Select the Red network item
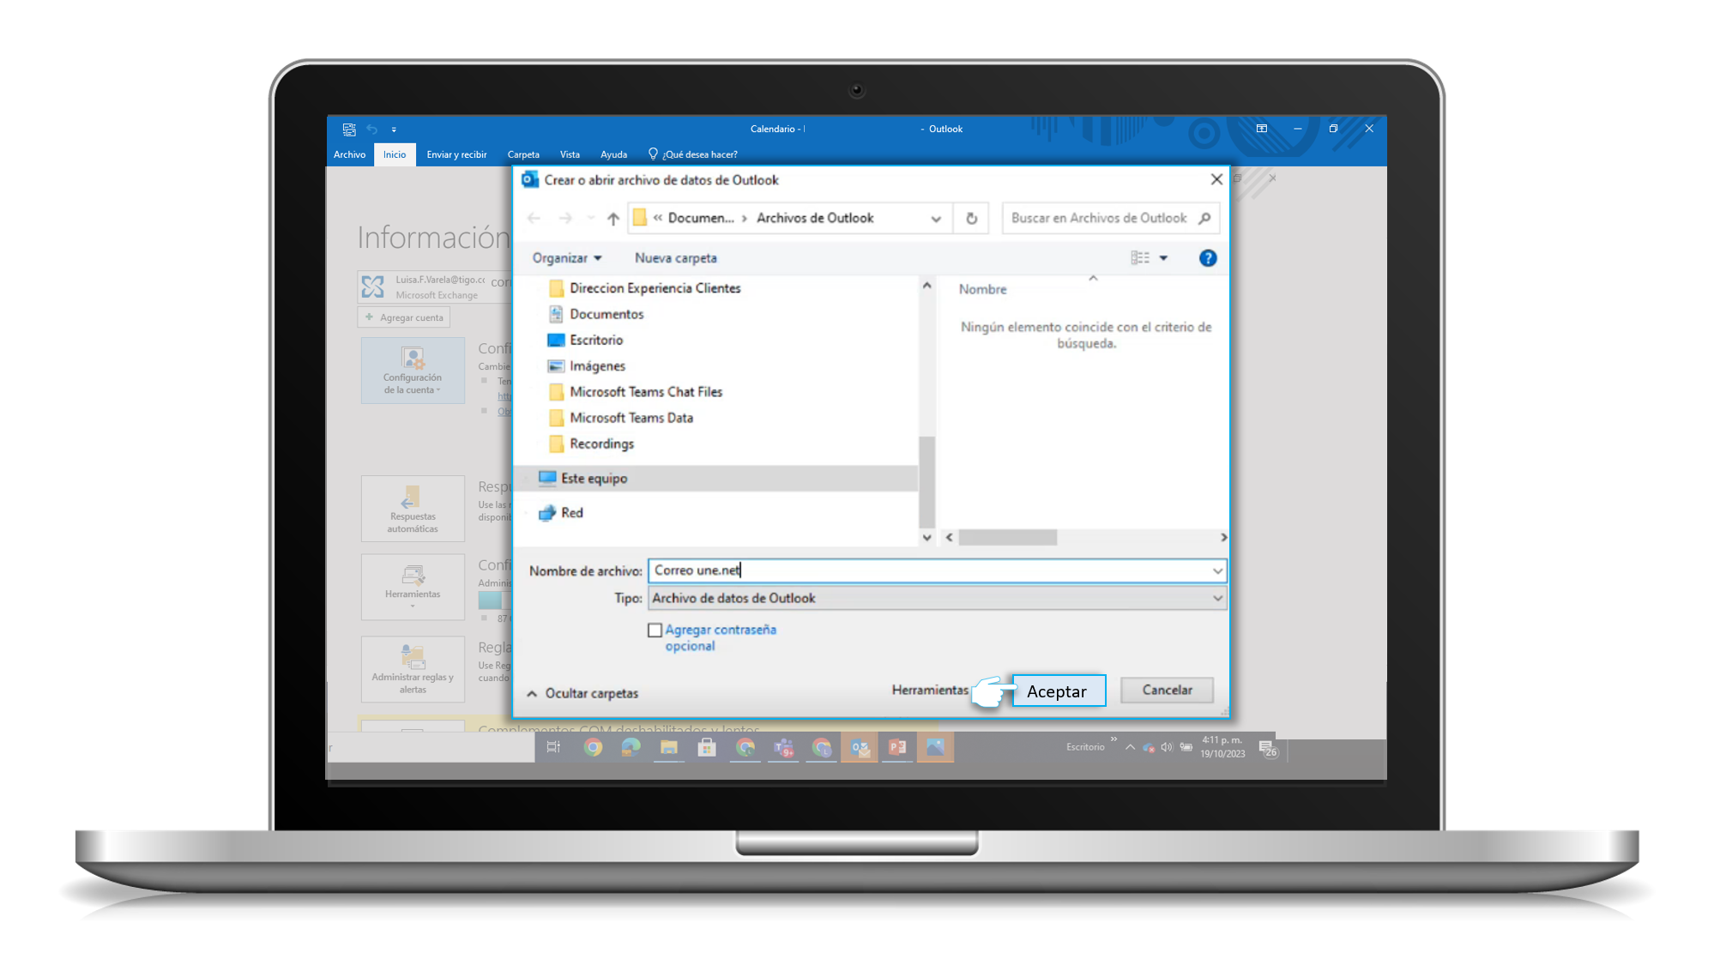 (x=561, y=513)
